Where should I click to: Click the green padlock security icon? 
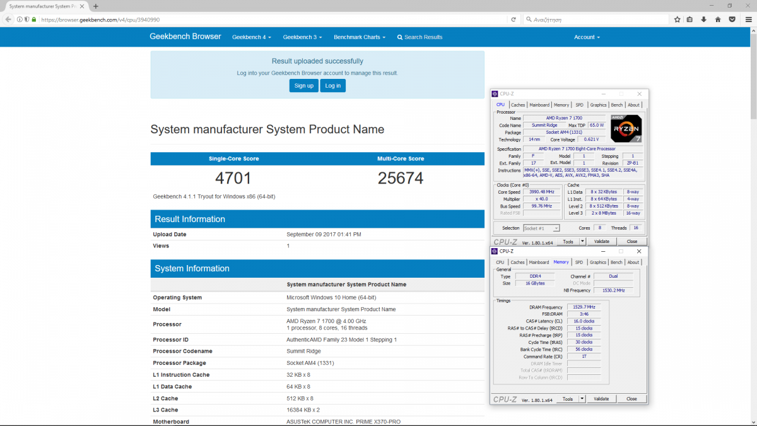point(33,20)
